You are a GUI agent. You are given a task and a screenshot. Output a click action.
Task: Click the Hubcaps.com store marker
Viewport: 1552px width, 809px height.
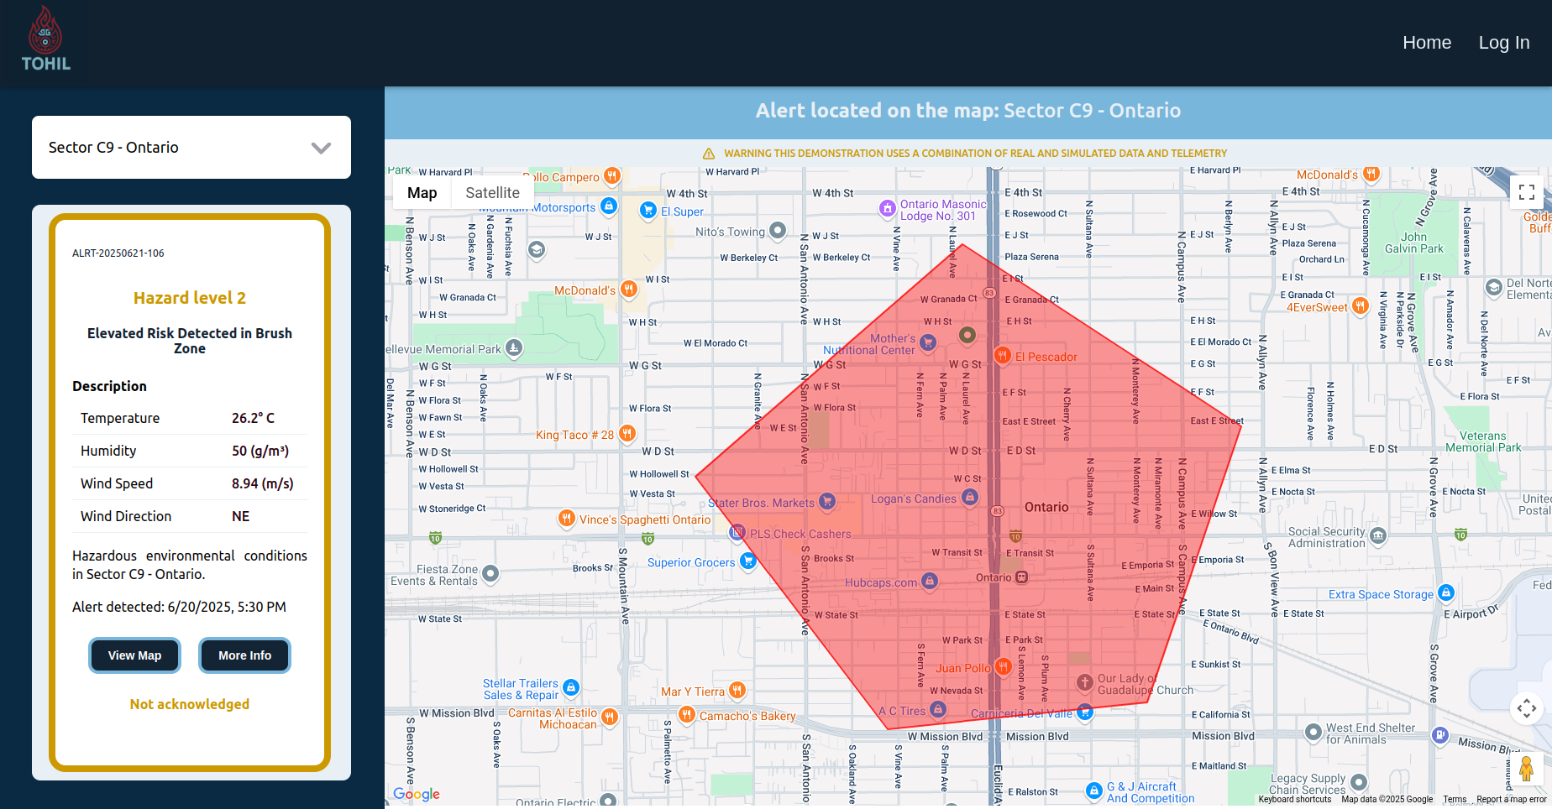point(930,581)
